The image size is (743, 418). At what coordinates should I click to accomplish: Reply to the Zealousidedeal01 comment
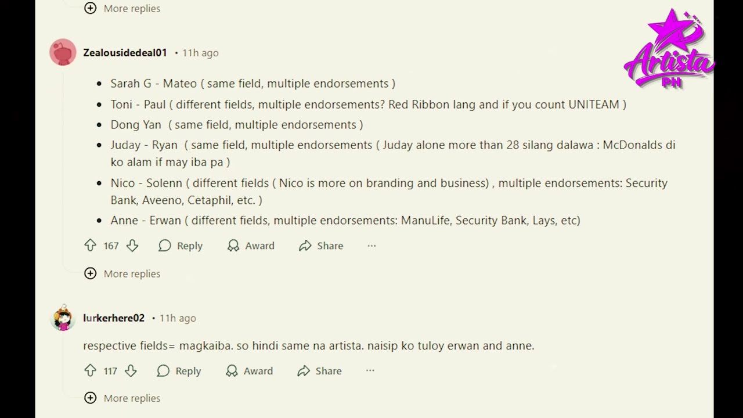(x=181, y=246)
